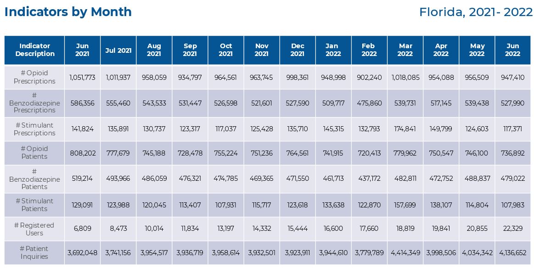Viewport: 534px width, 268px height.
Task: Select the 'Jun 2022' column header
Action: point(512,50)
